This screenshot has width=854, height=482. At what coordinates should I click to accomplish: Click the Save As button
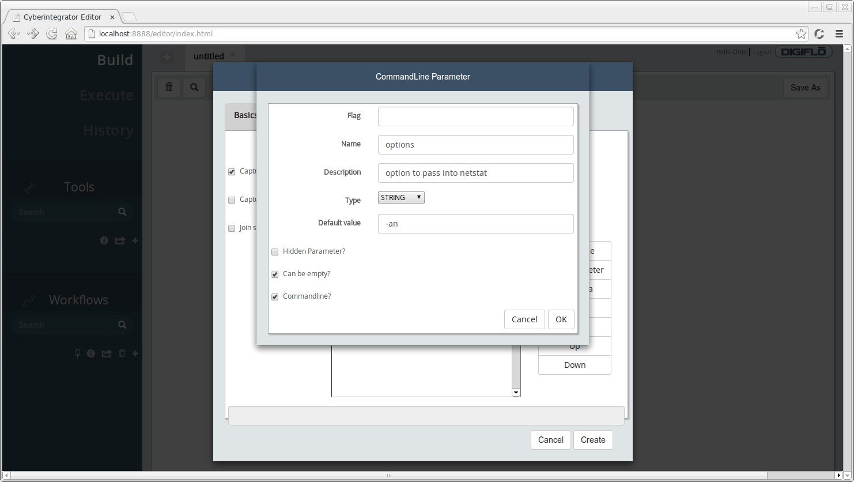806,88
